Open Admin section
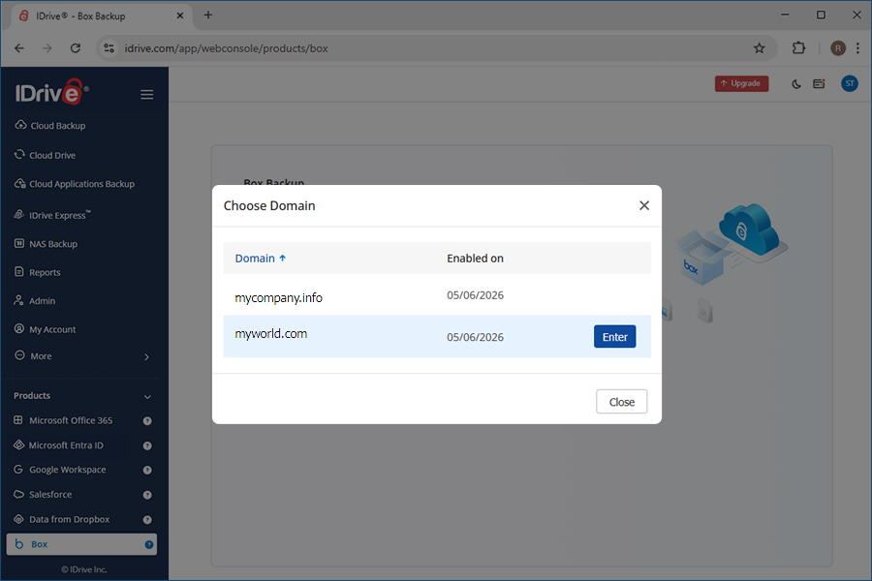Image resolution: width=872 pixels, height=581 pixels. tap(35, 301)
